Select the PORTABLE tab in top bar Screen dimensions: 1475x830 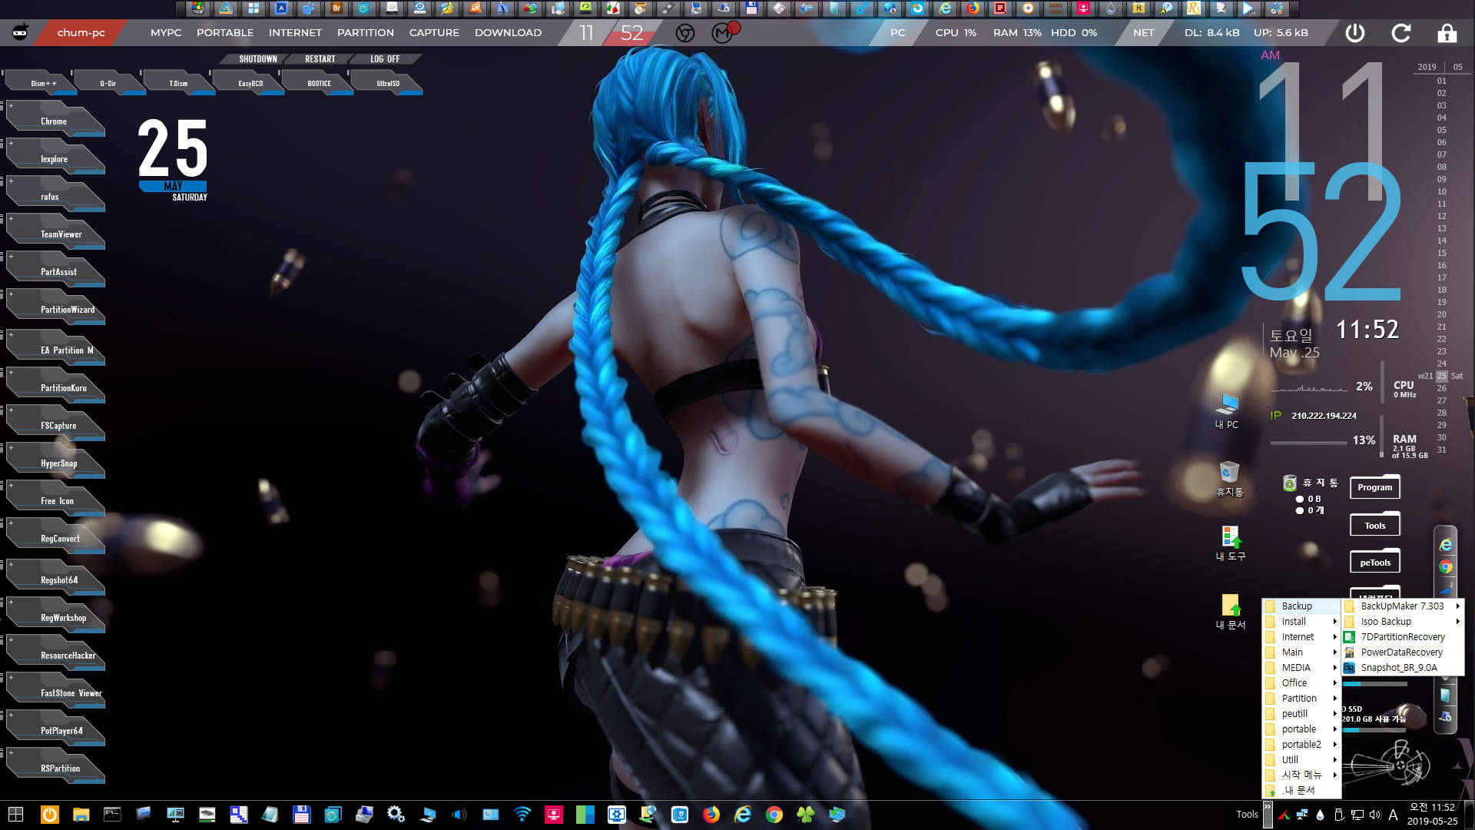click(x=225, y=33)
